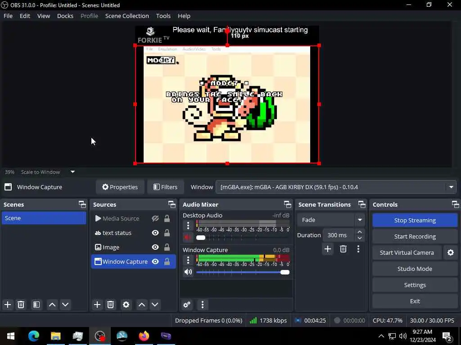Open the Window selection dropdown
The image size is (461, 345).
(336, 187)
